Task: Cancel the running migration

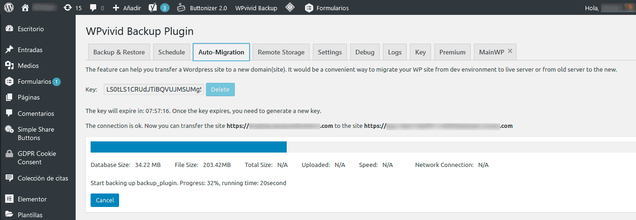Action: pyautogui.click(x=105, y=200)
